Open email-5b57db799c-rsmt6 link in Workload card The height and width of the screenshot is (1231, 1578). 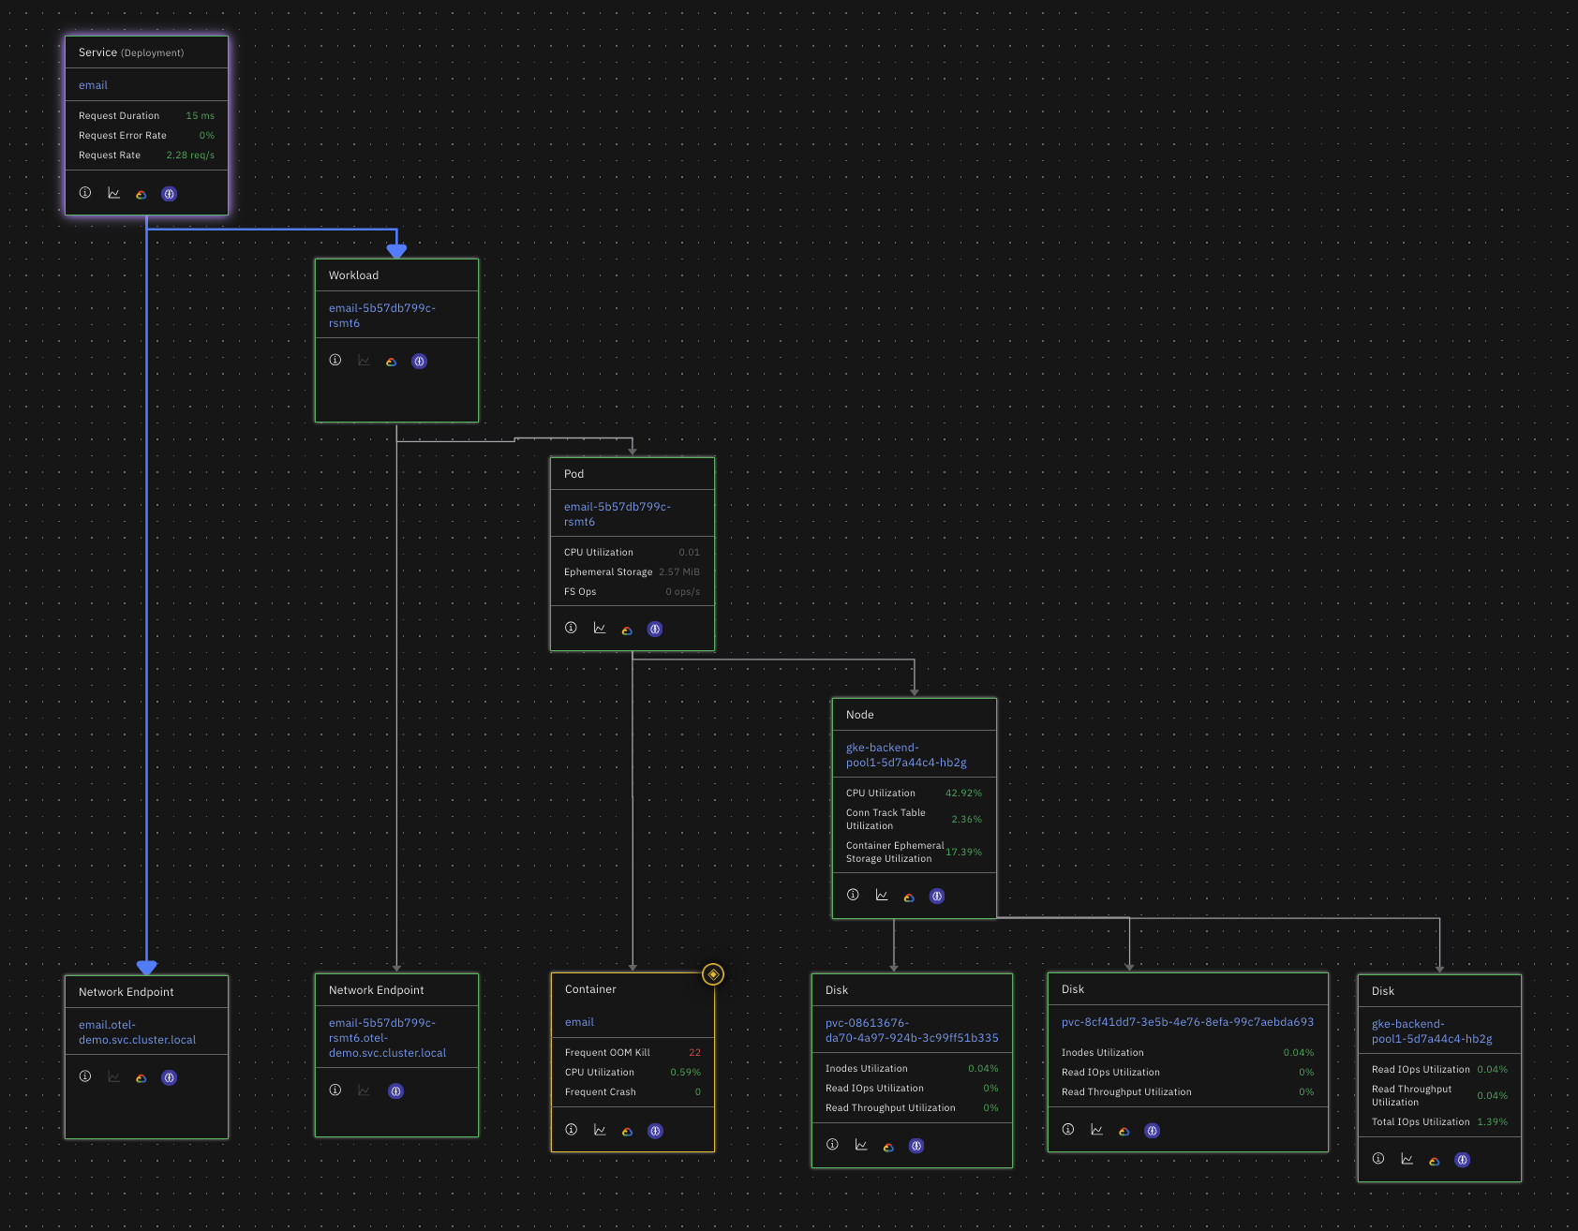coord(382,316)
